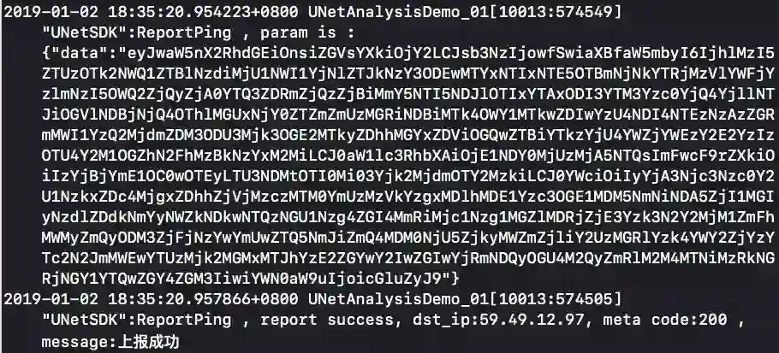Click the text 'param is :'
Image resolution: width=779 pixels, height=353 pixels.
click(x=307, y=32)
